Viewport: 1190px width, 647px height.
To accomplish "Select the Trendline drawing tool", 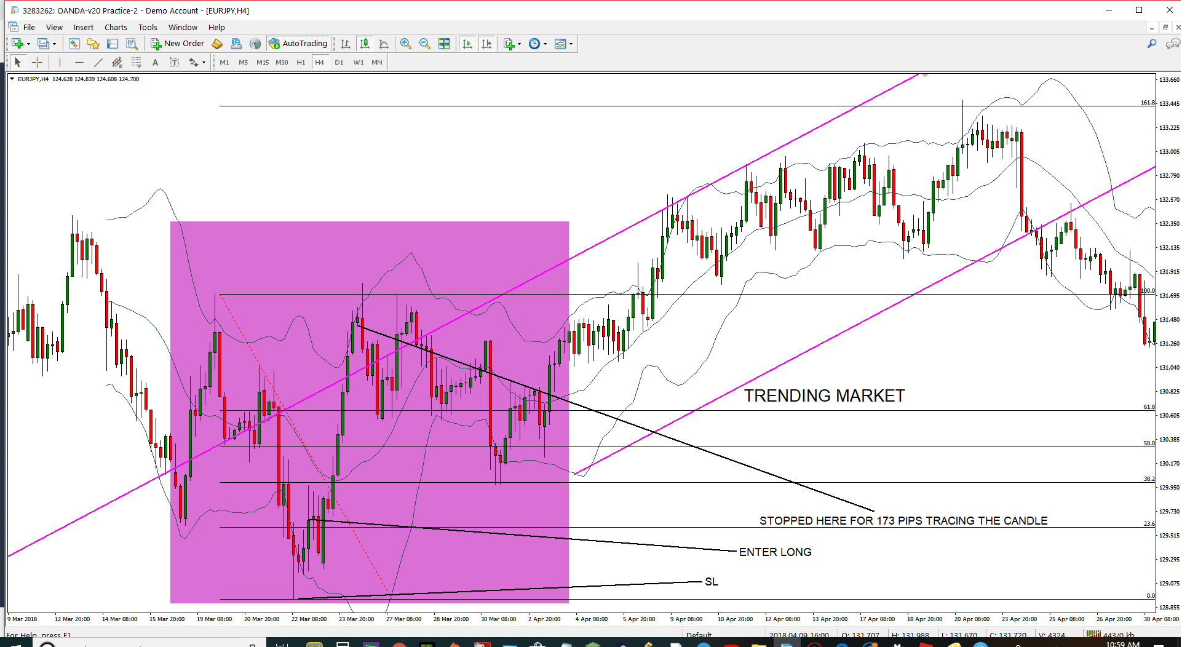I will pos(98,62).
